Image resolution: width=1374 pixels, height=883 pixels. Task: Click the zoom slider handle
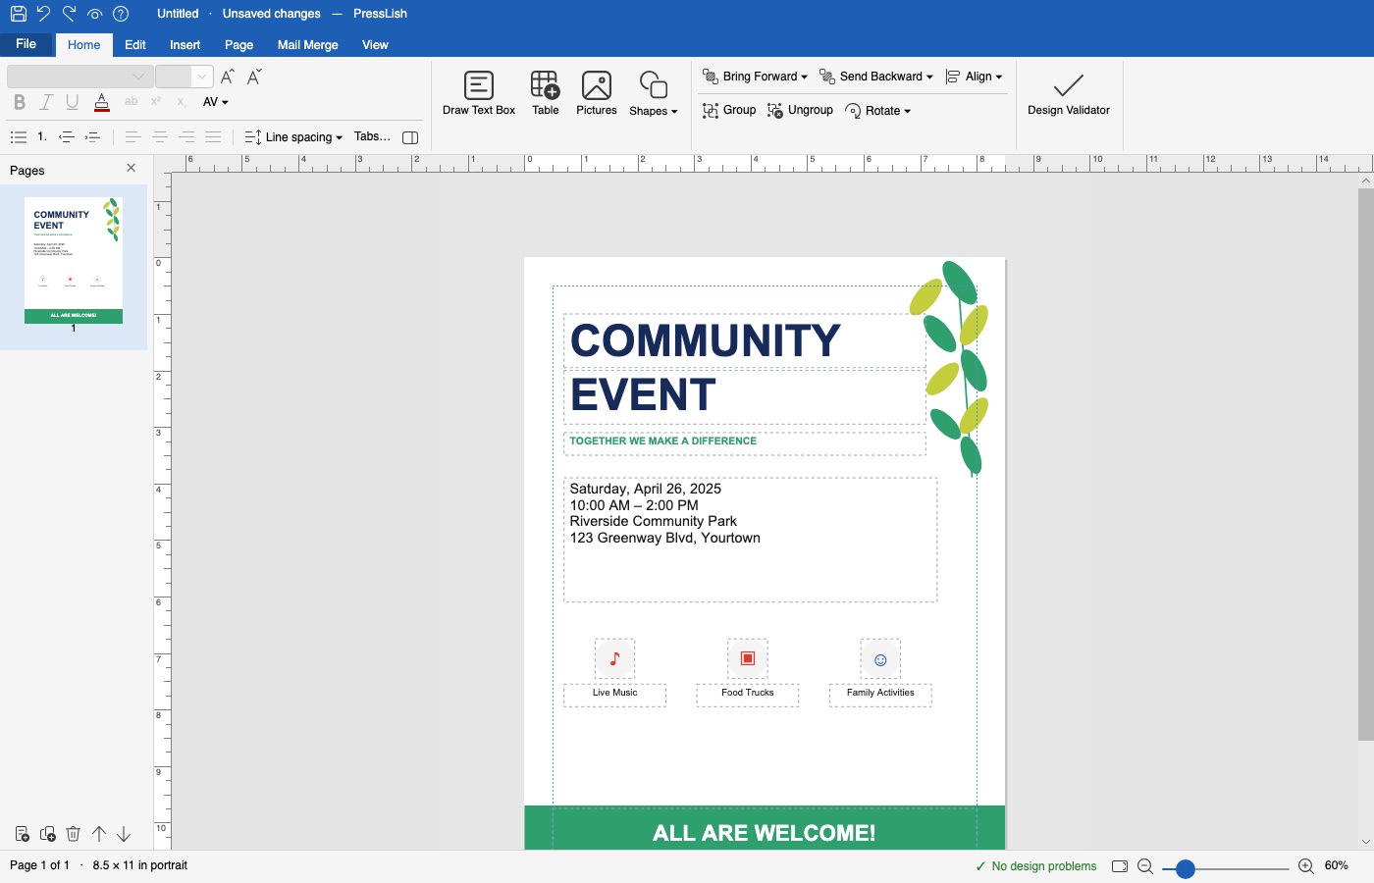pyautogui.click(x=1186, y=868)
